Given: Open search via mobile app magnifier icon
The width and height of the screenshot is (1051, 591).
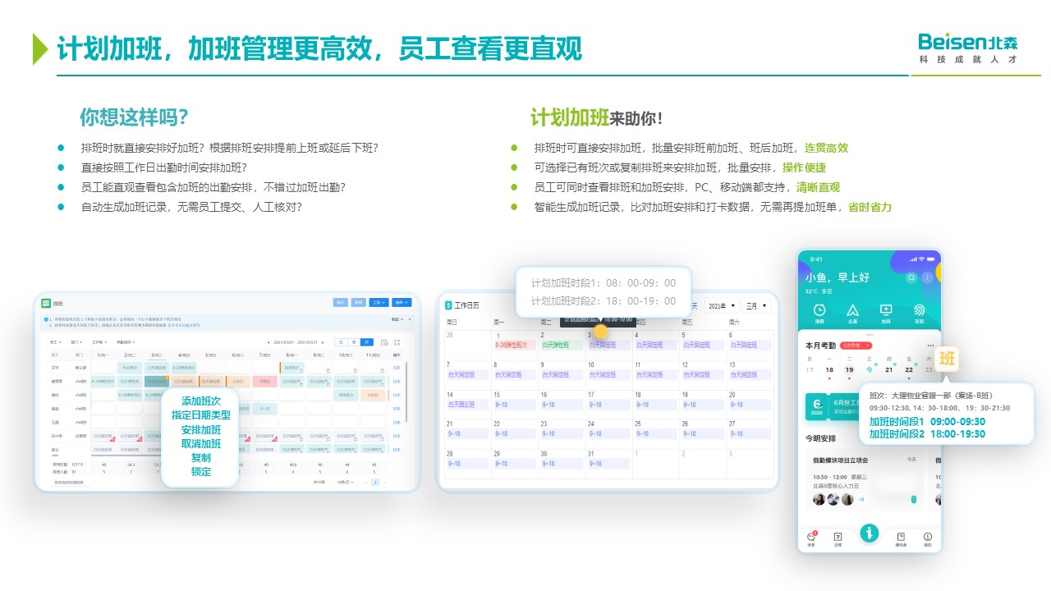Looking at the screenshot, I should (x=911, y=277).
